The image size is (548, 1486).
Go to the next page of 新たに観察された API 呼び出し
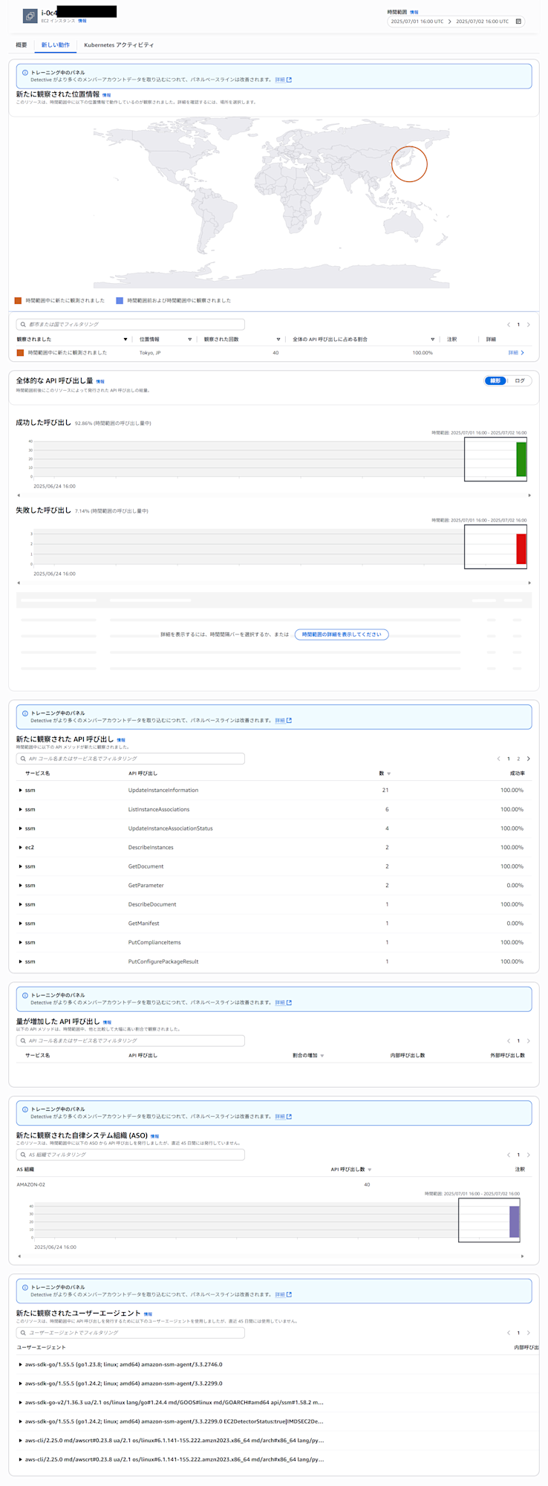pyautogui.click(x=529, y=759)
